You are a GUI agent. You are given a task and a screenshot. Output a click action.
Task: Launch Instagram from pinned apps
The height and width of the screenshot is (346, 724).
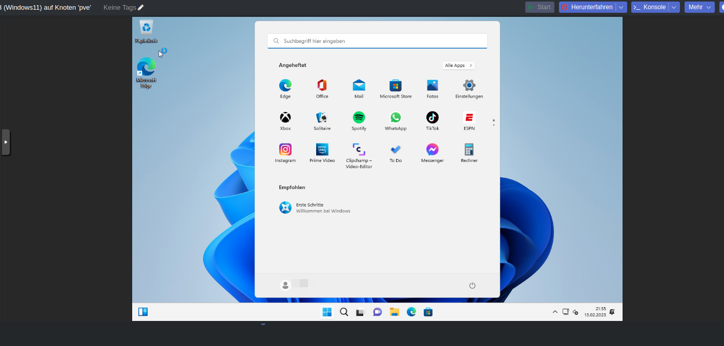(x=285, y=153)
